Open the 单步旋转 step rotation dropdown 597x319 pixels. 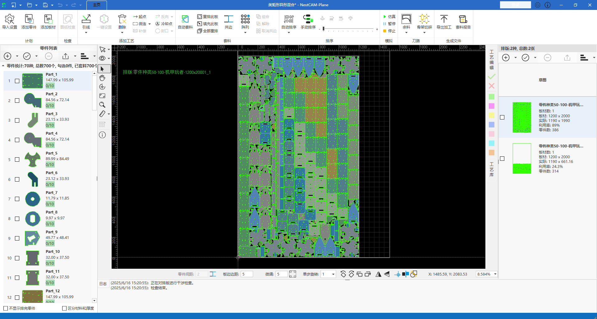(x=333, y=274)
